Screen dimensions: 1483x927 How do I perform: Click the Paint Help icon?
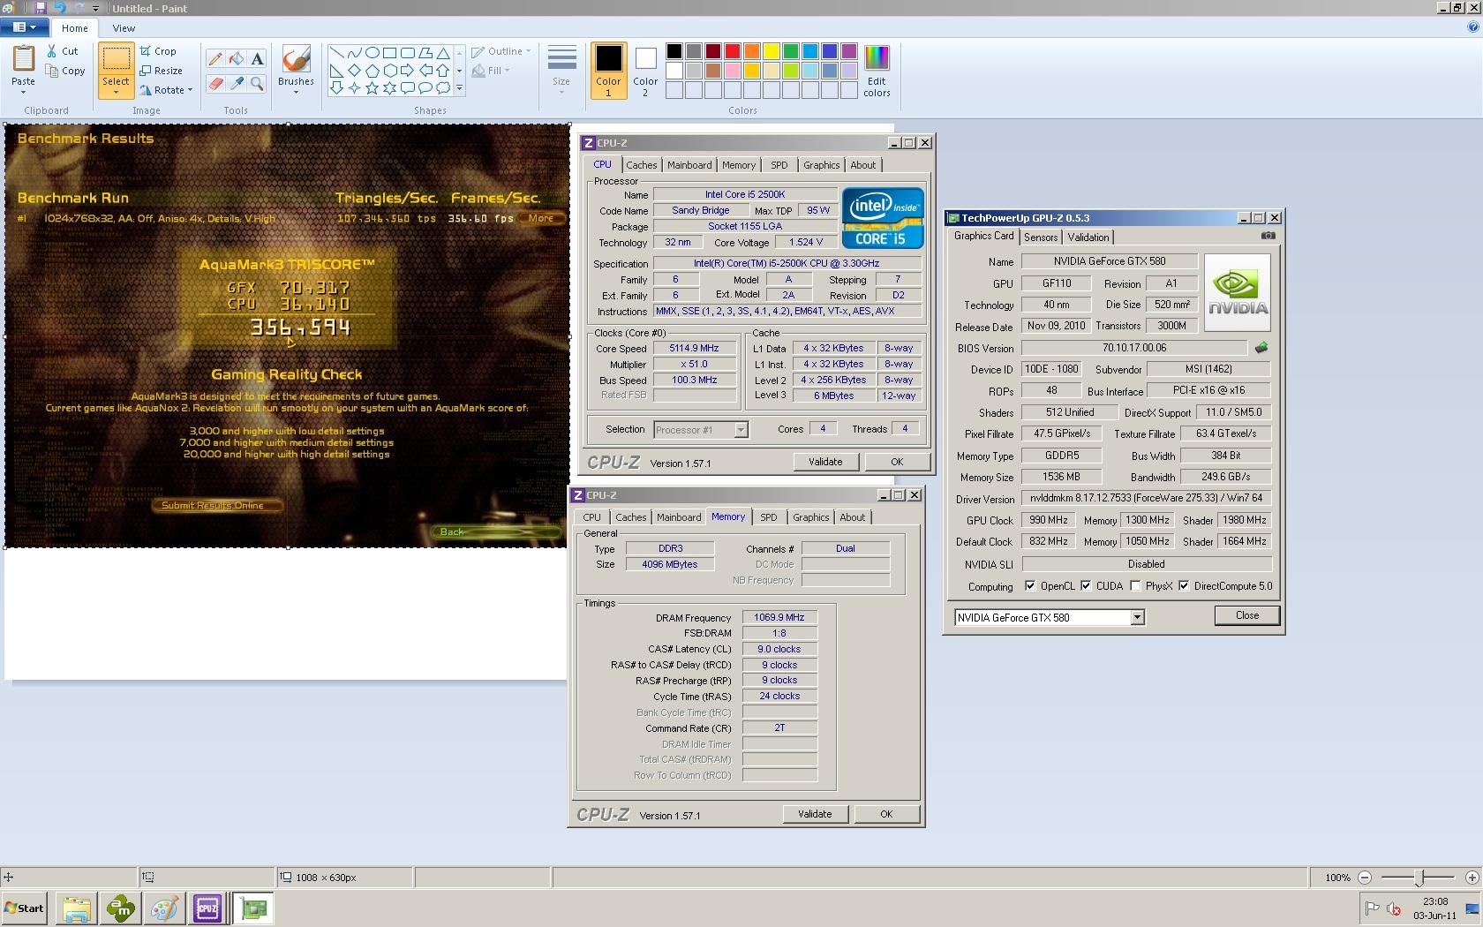click(1472, 27)
